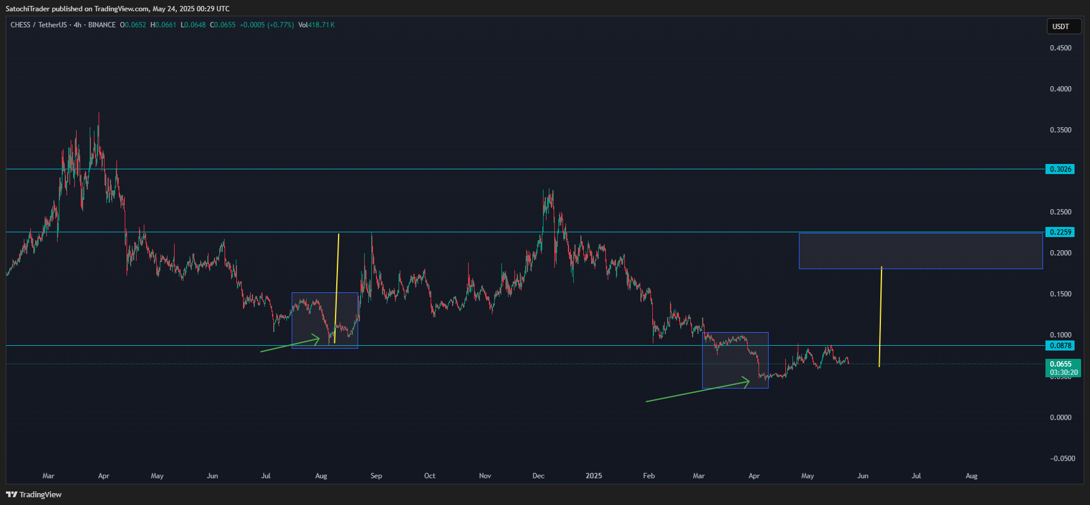Click the Mar label at the axis start

(49, 476)
